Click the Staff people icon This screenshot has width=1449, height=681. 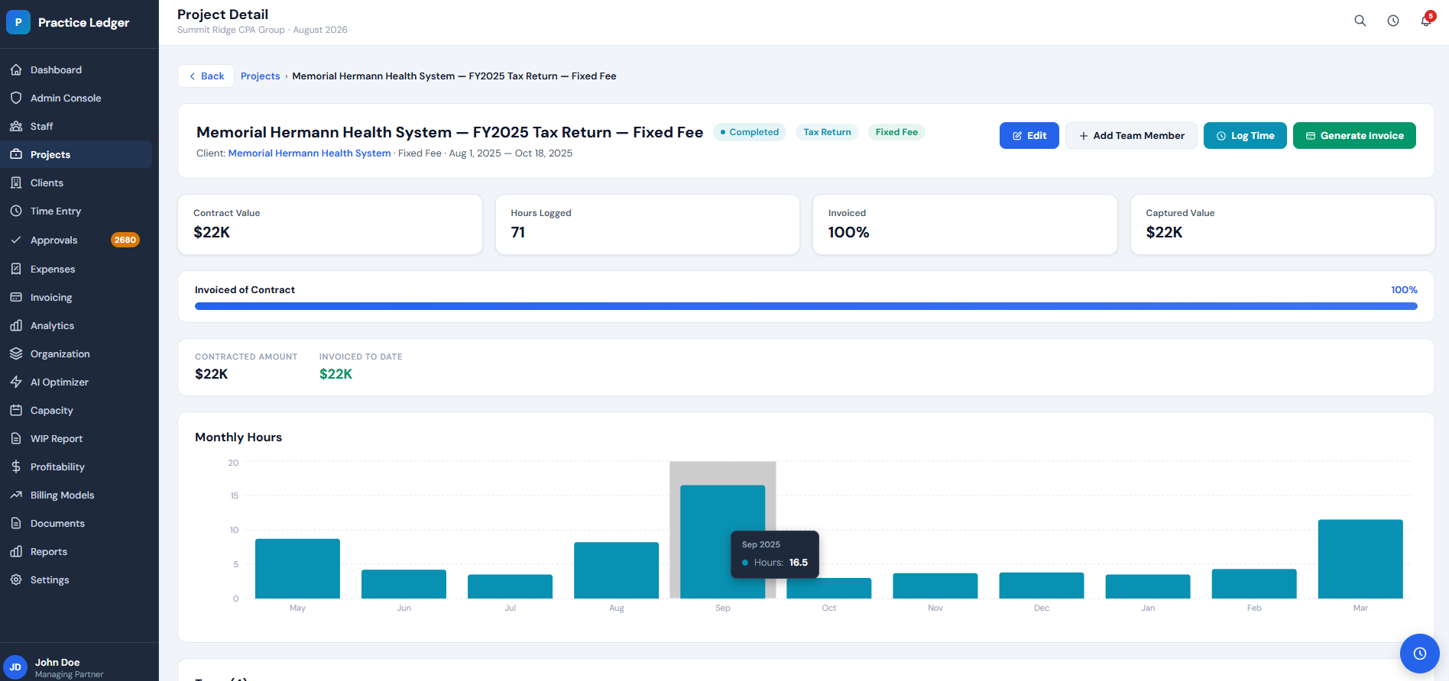(16, 126)
